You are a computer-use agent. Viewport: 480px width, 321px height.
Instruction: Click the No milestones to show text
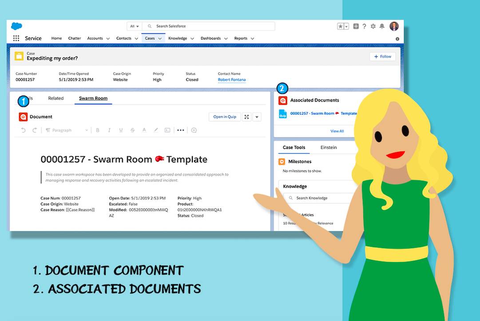tap(302, 171)
